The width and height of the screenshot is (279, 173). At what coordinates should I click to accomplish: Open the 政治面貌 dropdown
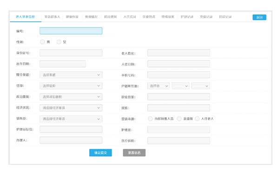pyautogui.click(x=71, y=97)
